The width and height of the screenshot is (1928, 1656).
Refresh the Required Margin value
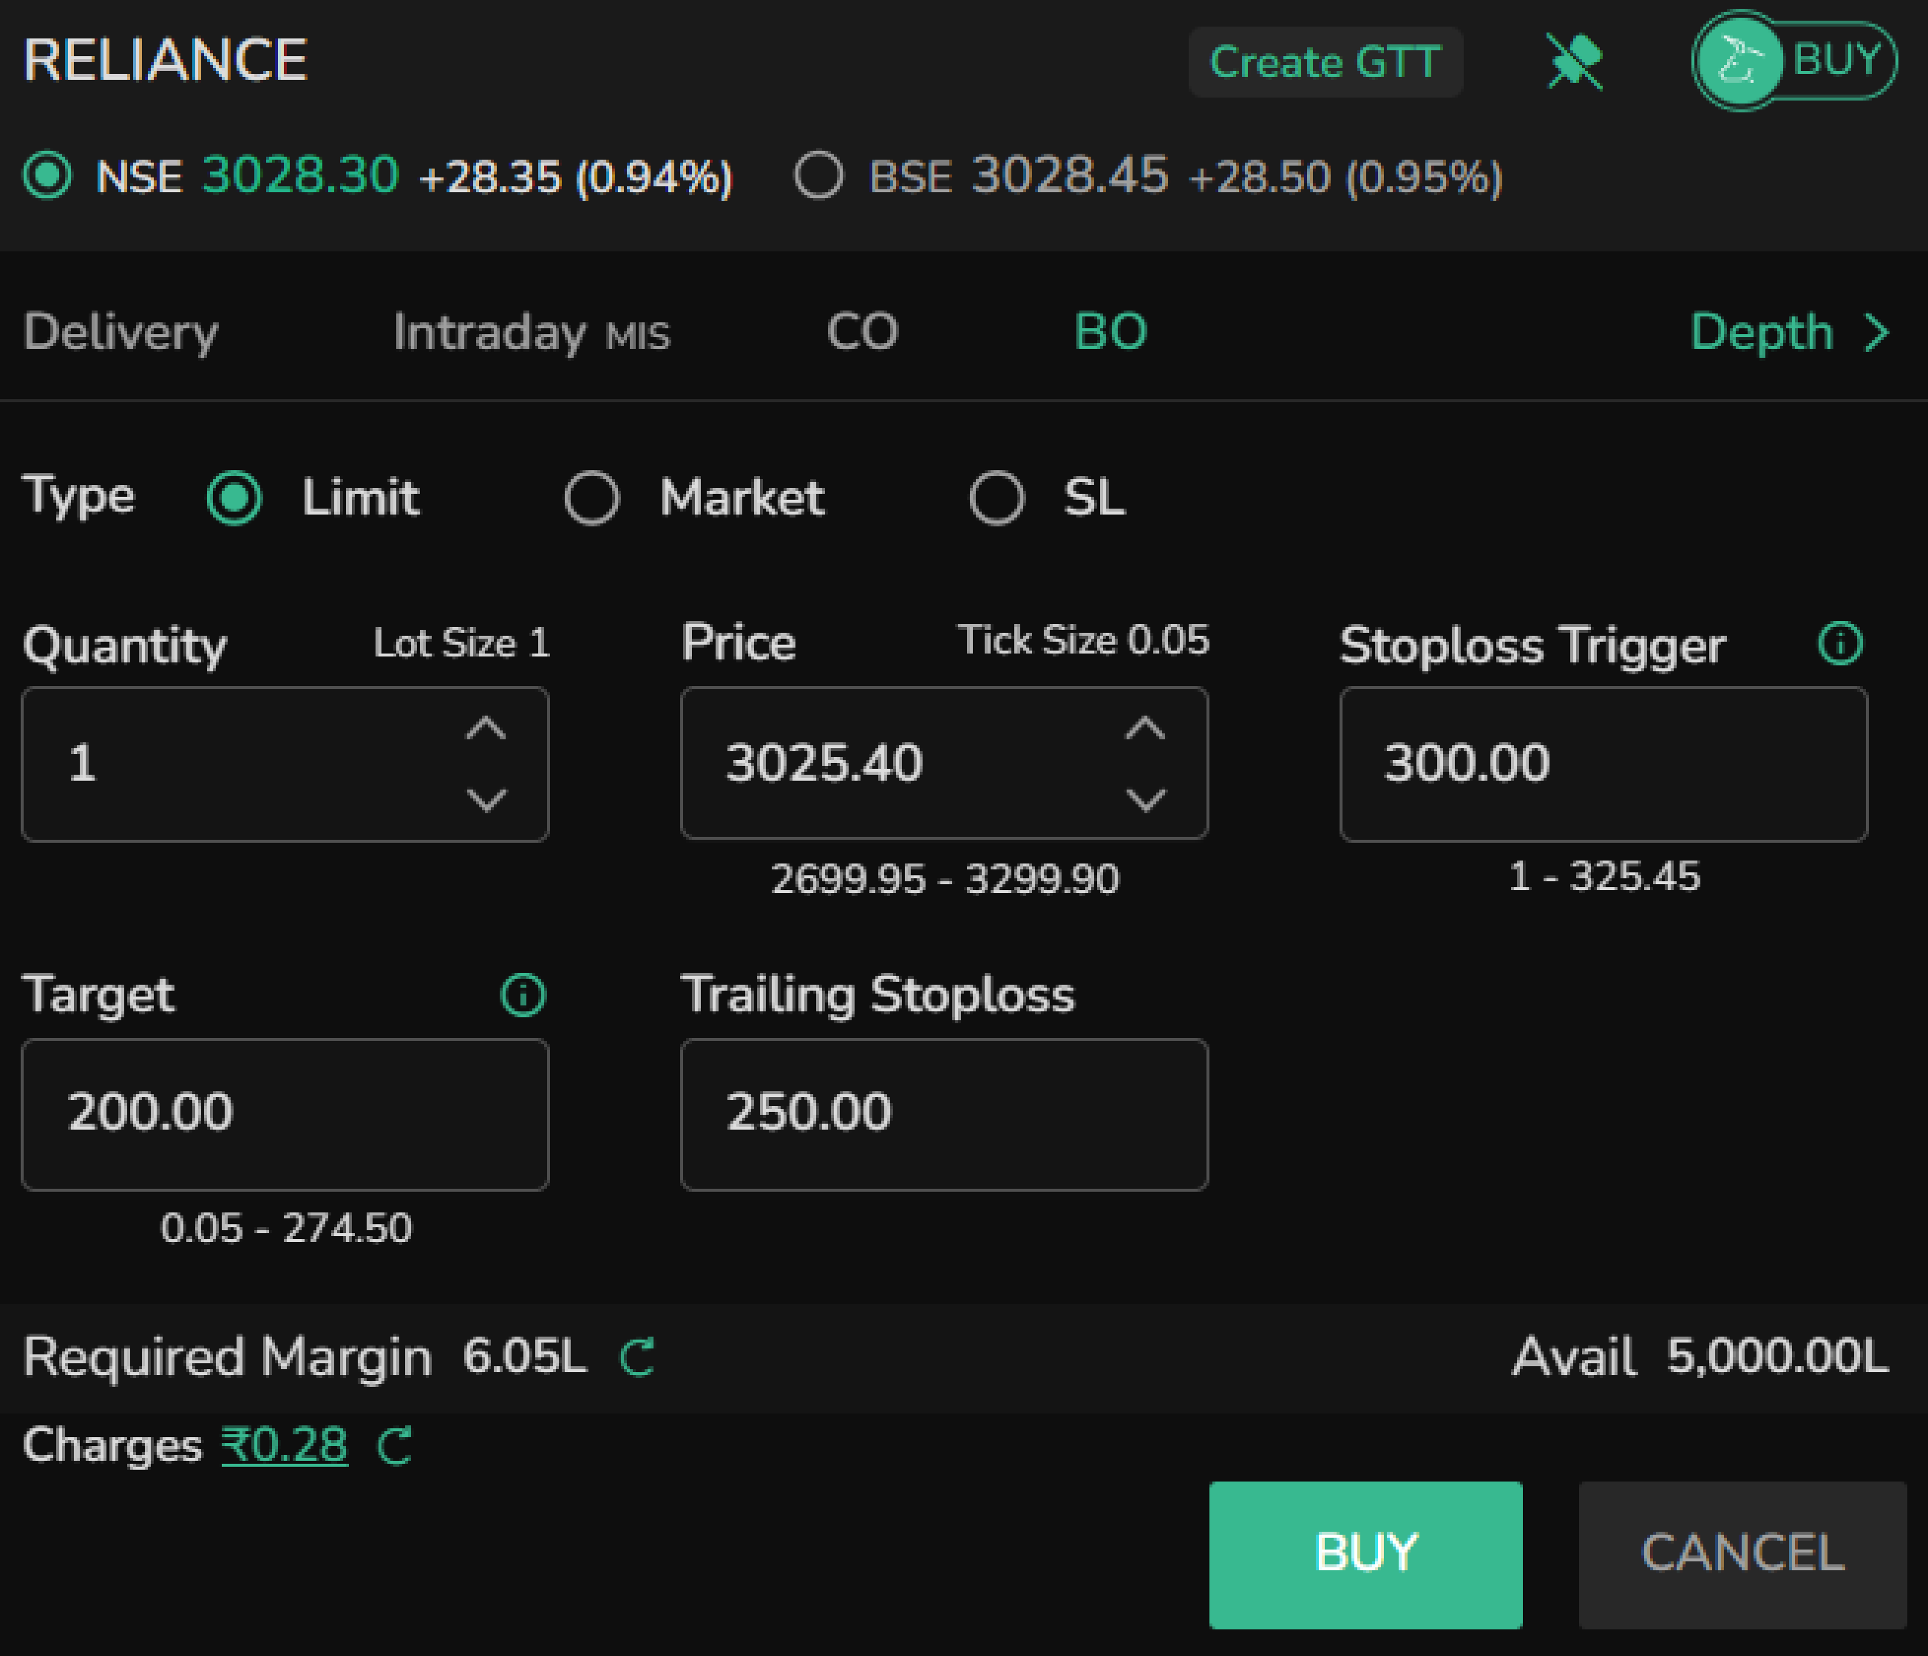pos(637,1357)
